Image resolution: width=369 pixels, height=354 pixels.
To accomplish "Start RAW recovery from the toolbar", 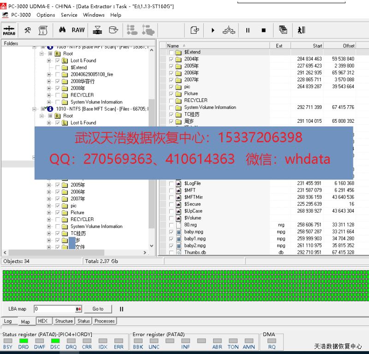I will 78,30.
